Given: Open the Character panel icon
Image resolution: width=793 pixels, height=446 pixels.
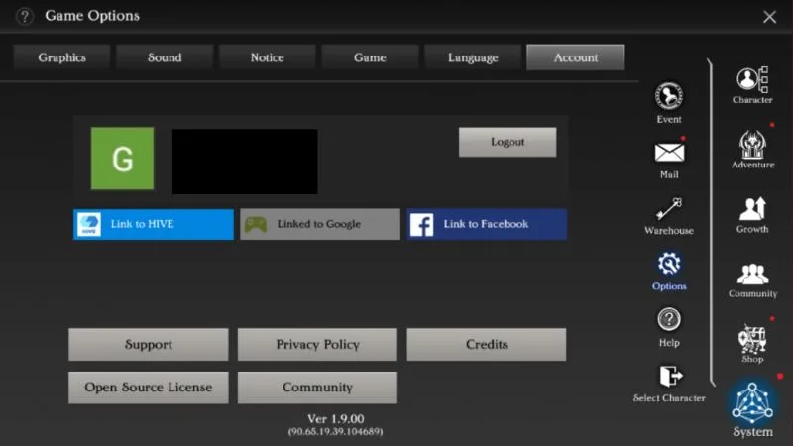Looking at the screenshot, I should [752, 79].
